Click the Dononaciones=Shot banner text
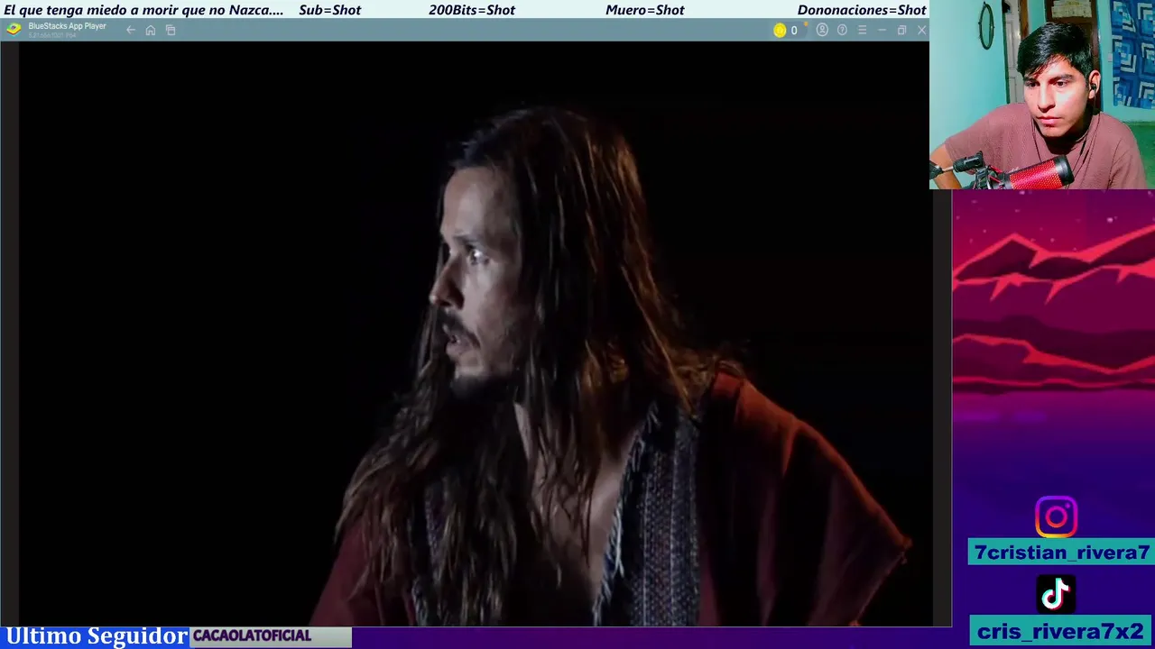1155x649 pixels. (x=862, y=10)
